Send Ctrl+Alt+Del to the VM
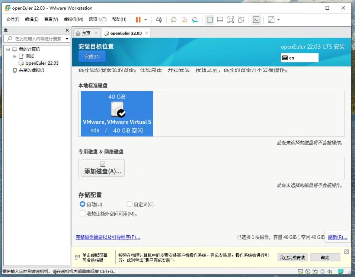 159,20
